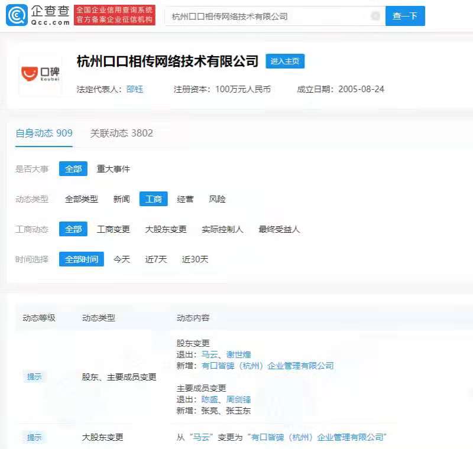
Task: Click the 张亮、张玉东 new members text
Action: [226, 411]
